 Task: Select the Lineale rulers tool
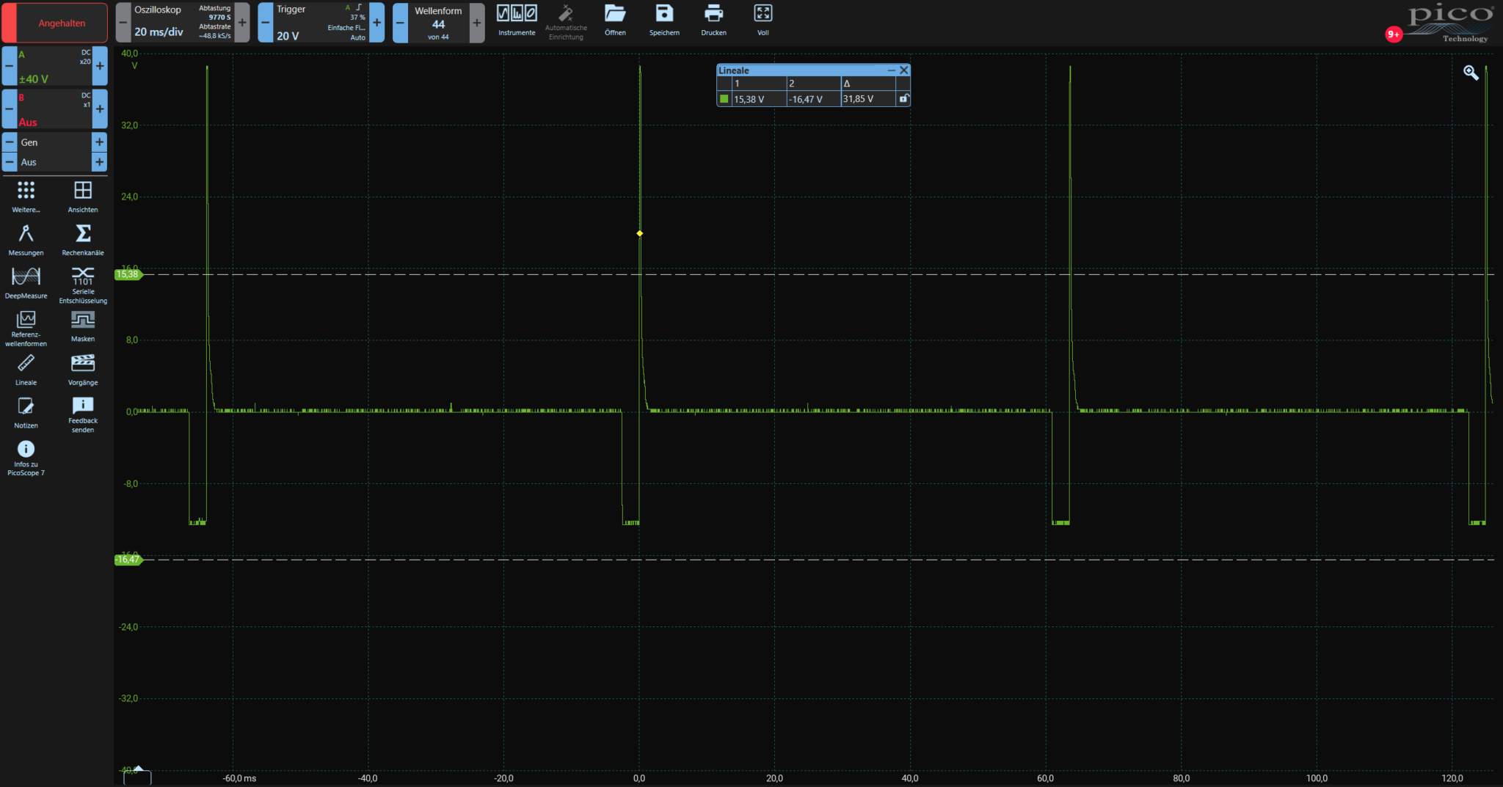[x=26, y=370]
